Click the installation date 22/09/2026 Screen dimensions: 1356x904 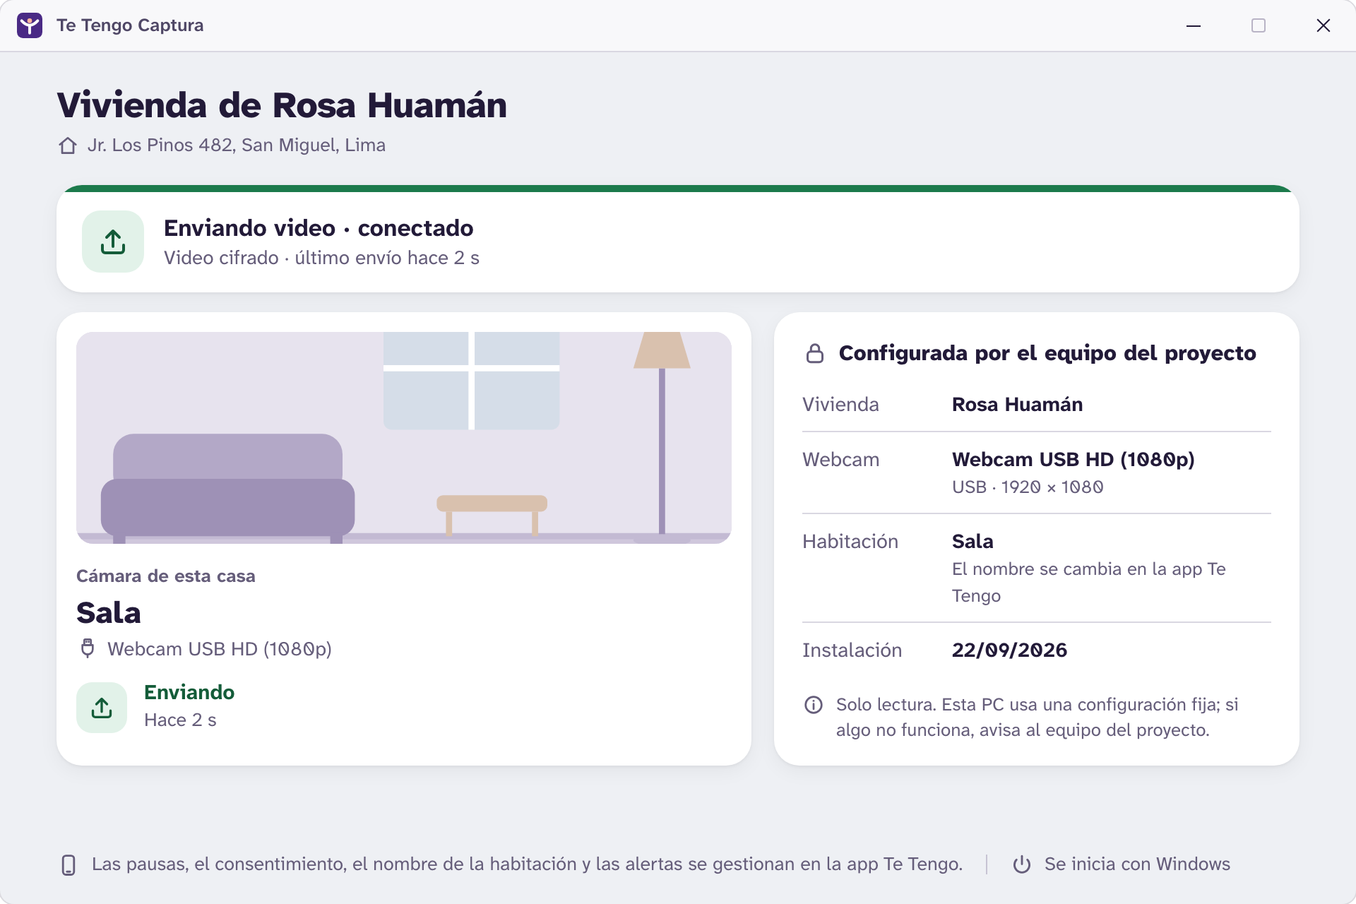(x=1009, y=650)
